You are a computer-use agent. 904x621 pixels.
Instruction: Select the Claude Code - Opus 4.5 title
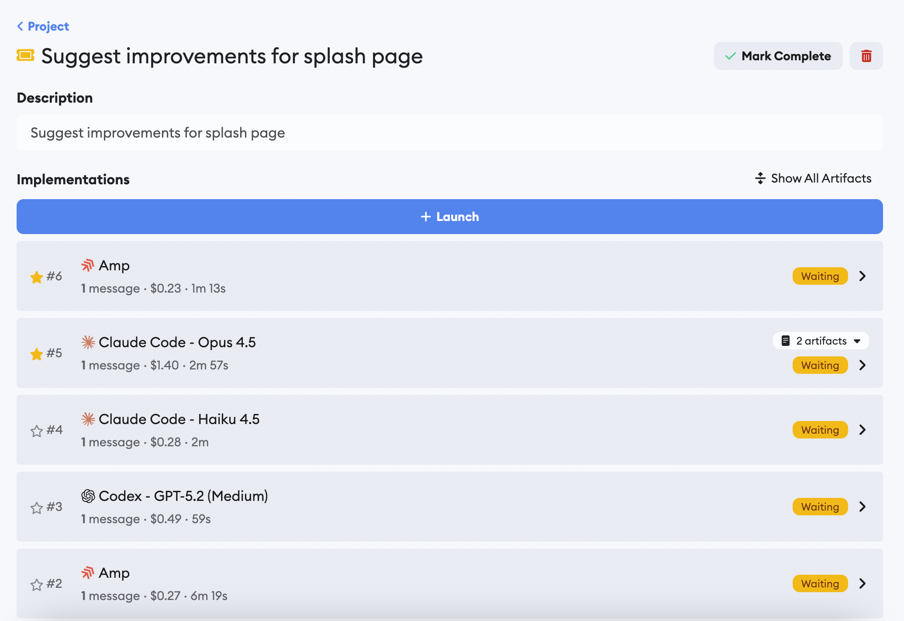coord(177,342)
